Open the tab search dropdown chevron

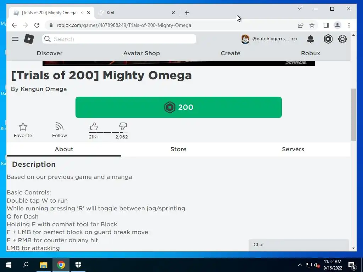click(299, 9)
